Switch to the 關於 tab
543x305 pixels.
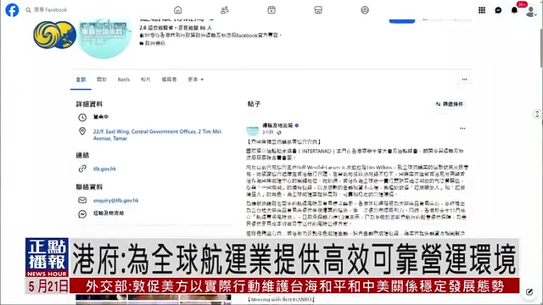point(102,80)
